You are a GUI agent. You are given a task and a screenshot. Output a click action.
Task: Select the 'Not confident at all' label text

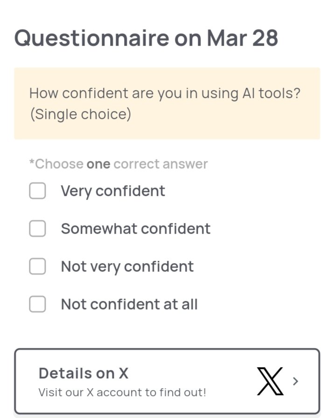coord(129,304)
